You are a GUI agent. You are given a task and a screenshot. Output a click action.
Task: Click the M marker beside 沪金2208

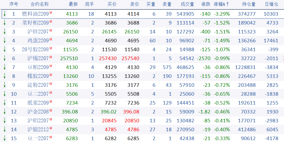[51, 110]
